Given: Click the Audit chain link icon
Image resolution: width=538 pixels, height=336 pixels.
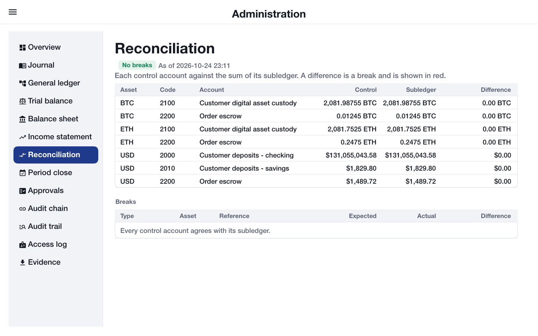Looking at the screenshot, I should 22,209.
